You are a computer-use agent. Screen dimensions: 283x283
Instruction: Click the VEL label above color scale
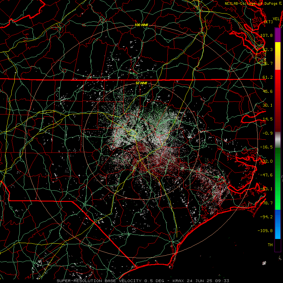point(276,19)
